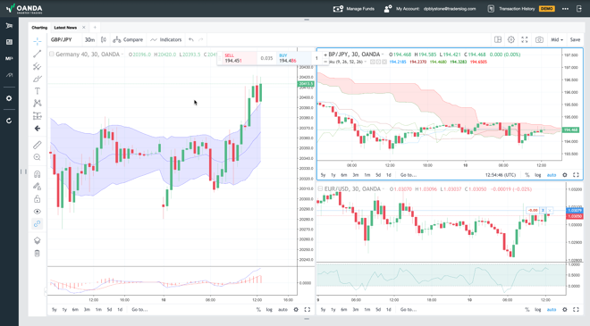Open the GBP/JPY symbol selector

pyautogui.click(x=62, y=39)
